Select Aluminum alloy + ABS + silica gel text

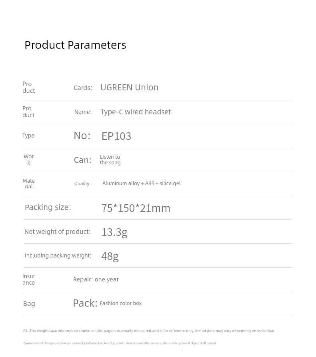click(x=141, y=183)
